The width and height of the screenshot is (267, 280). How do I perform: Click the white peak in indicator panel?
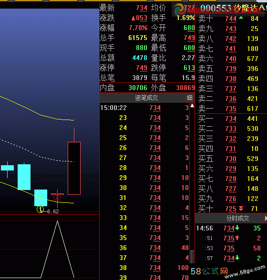point(57,222)
